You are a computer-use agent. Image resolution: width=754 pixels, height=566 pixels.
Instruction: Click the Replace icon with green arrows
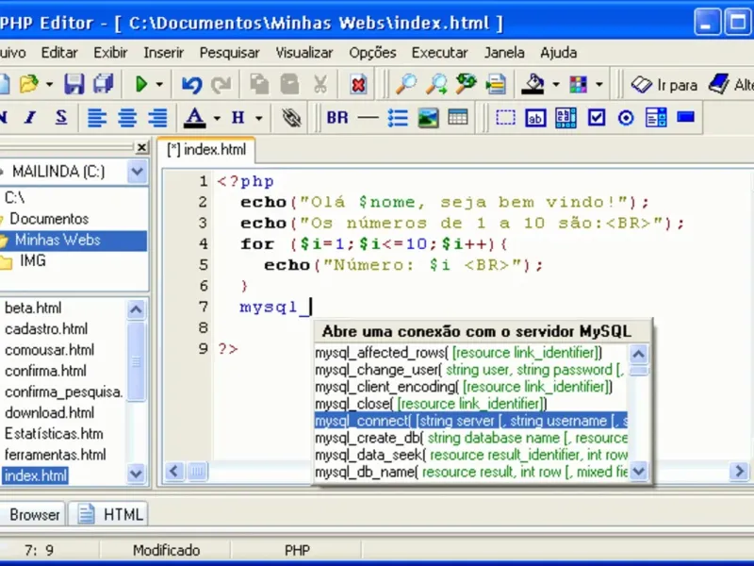(466, 84)
